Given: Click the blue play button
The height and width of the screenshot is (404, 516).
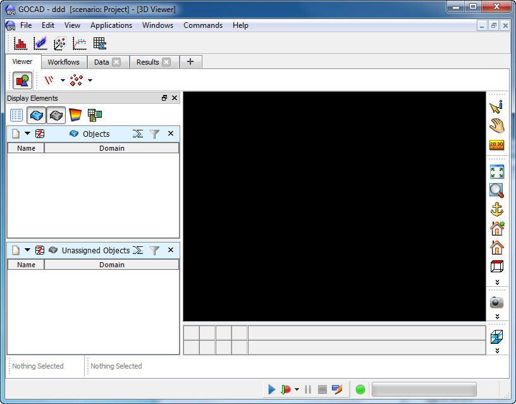Looking at the screenshot, I should (x=271, y=389).
